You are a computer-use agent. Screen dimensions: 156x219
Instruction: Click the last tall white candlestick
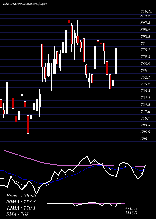pyautogui.click(x=116, y=61)
